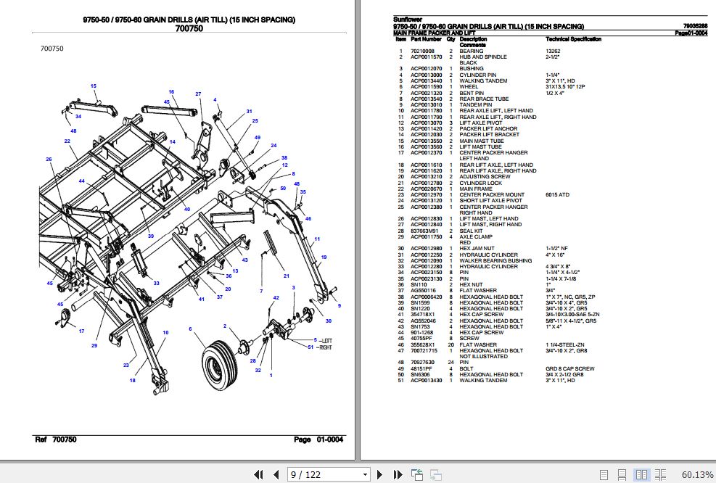
Task: Click callout 23 on the diagram
Action: pos(126,366)
